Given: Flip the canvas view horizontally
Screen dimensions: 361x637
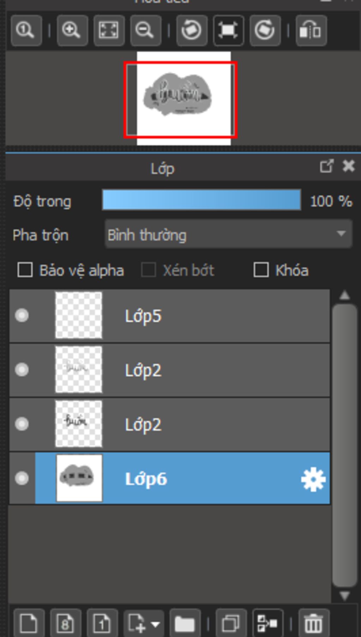Looking at the screenshot, I should pyautogui.click(x=311, y=31).
